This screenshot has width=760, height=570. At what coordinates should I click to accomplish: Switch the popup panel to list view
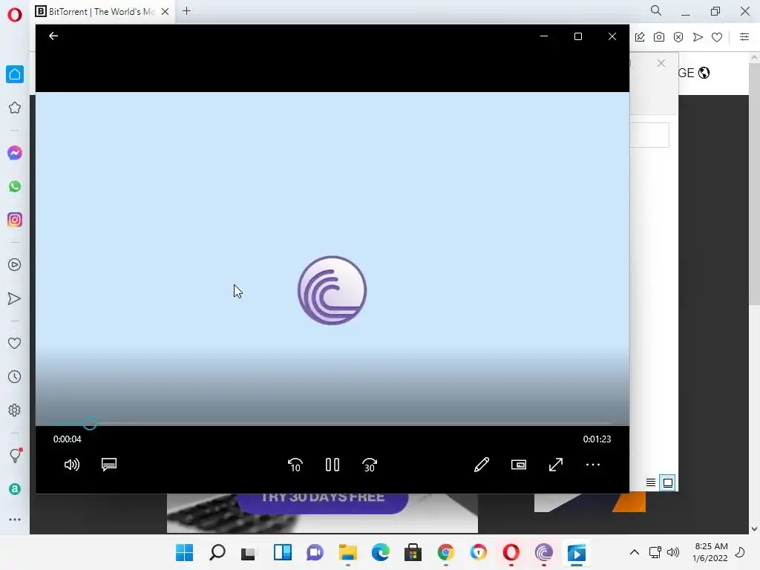651,482
